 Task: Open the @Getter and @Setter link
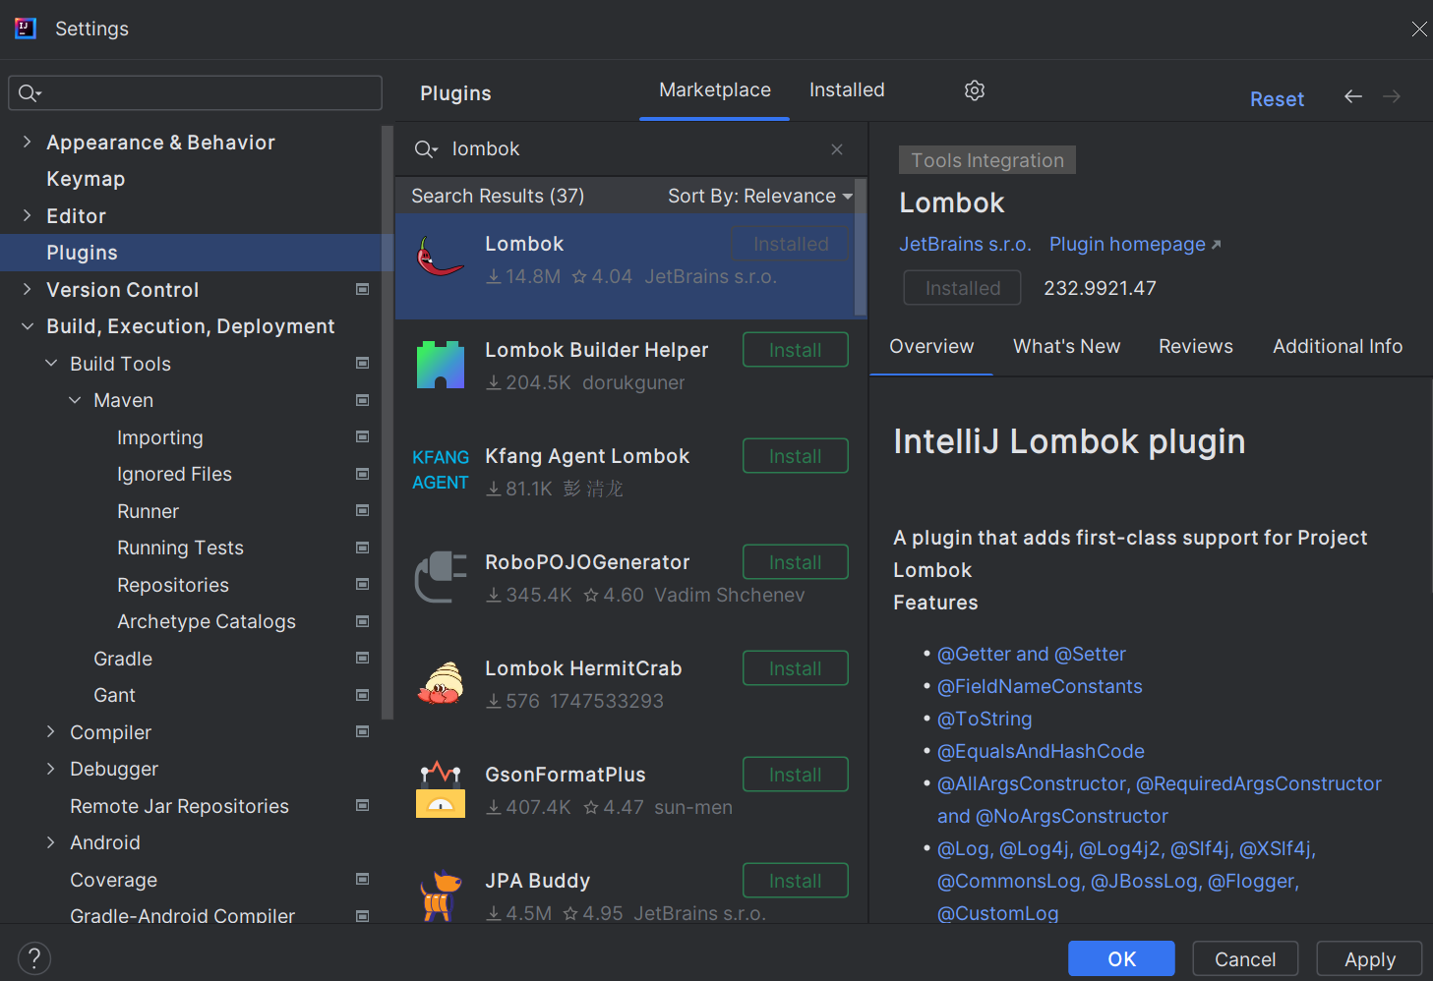point(1032,654)
